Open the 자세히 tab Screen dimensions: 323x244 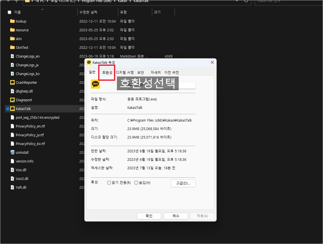point(156,72)
